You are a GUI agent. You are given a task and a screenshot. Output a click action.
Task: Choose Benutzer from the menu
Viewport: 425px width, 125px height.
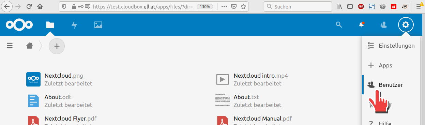(x=391, y=85)
